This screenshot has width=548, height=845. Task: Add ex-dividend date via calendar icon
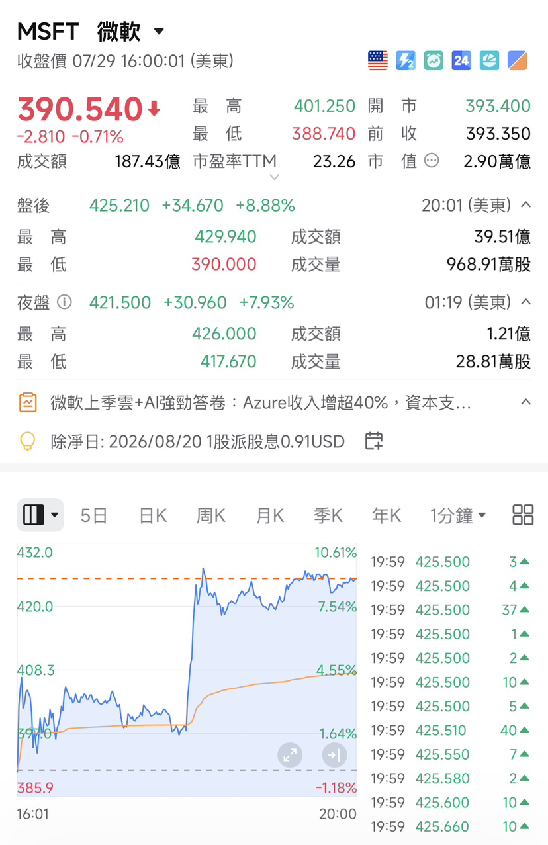[x=374, y=441]
